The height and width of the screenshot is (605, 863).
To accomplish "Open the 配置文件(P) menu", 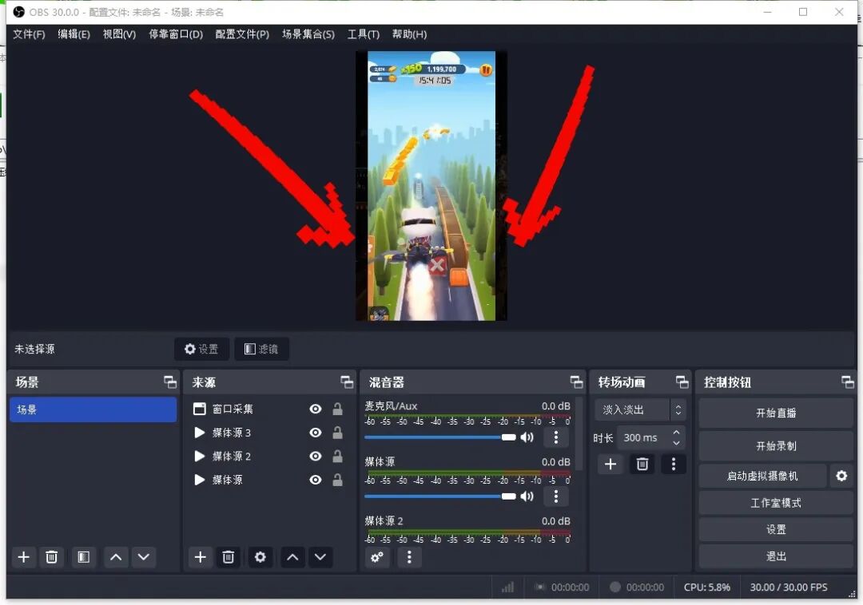I will click(x=242, y=34).
